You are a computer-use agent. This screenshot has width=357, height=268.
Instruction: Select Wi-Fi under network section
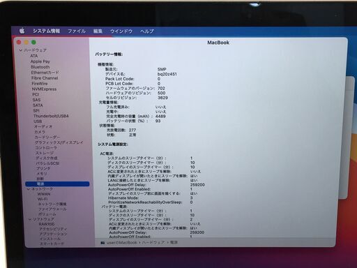43,199
